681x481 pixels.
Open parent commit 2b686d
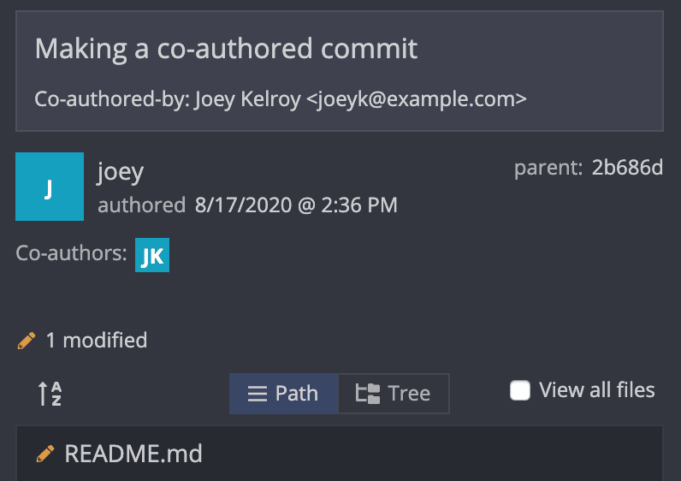click(x=627, y=168)
